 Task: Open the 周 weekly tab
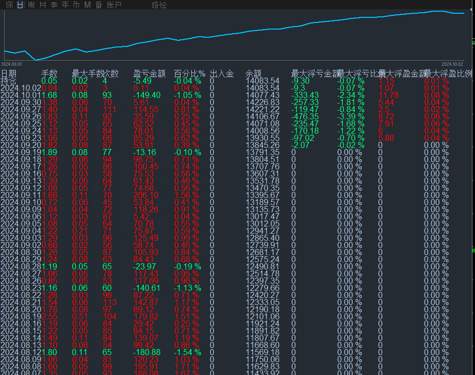point(31,5)
